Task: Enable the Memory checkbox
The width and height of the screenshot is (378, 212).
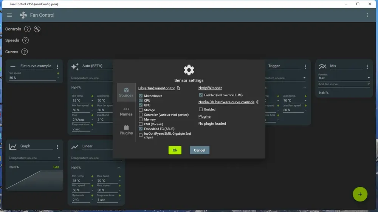Action: click(x=141, y=119)
